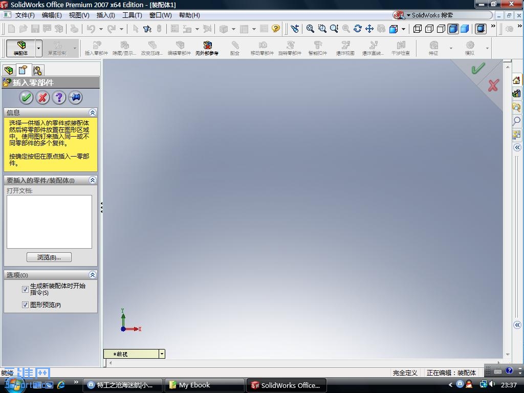
Task: Select the arrow Select cursor tool
Action: coord(136,29)
